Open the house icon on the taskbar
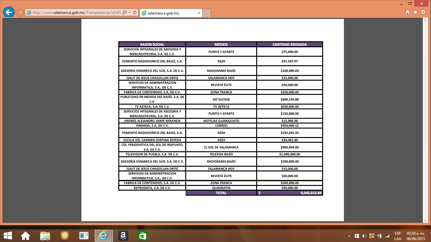 tap(26, 236)
